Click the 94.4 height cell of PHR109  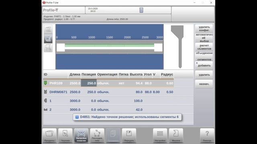[139, 83]
